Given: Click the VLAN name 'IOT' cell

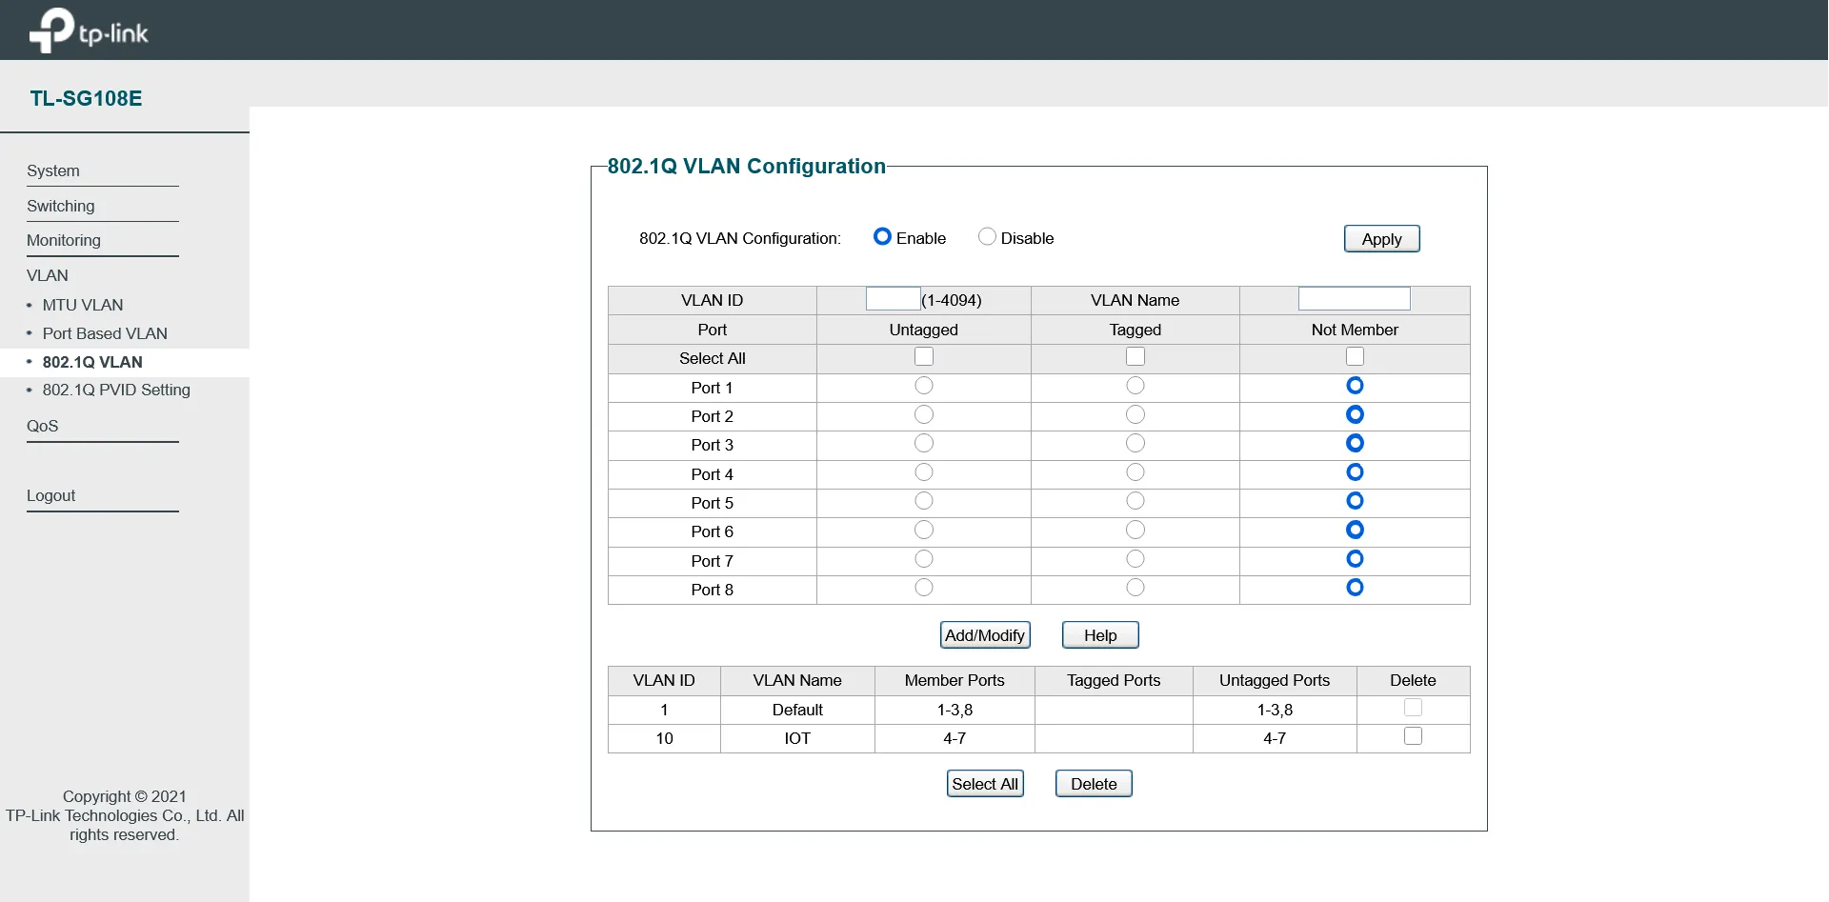Looking at the screenshot, I should pyautogui.click(x=797, y=738).
